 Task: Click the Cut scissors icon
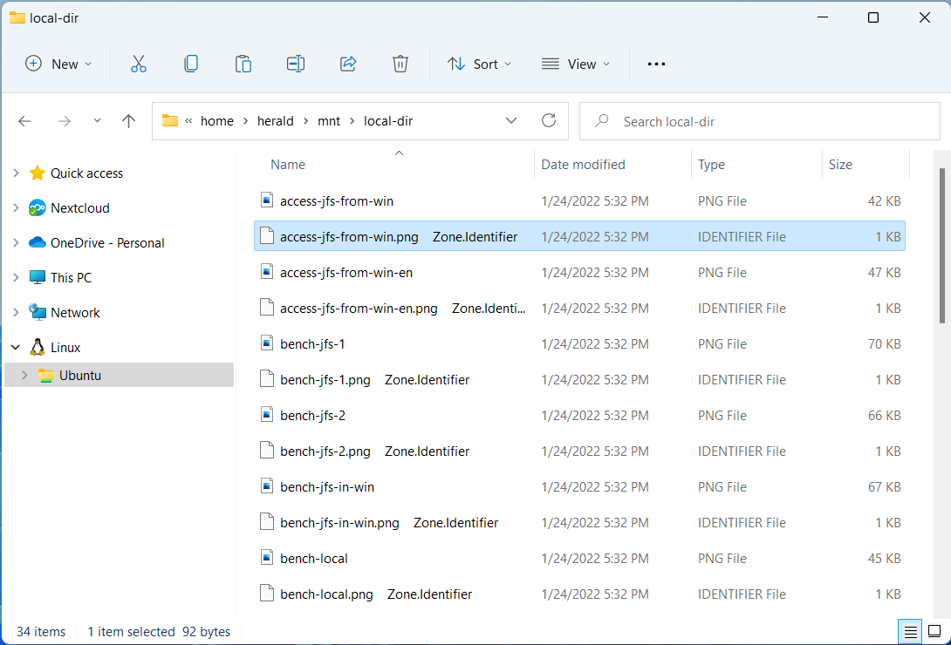pos(139,64)
